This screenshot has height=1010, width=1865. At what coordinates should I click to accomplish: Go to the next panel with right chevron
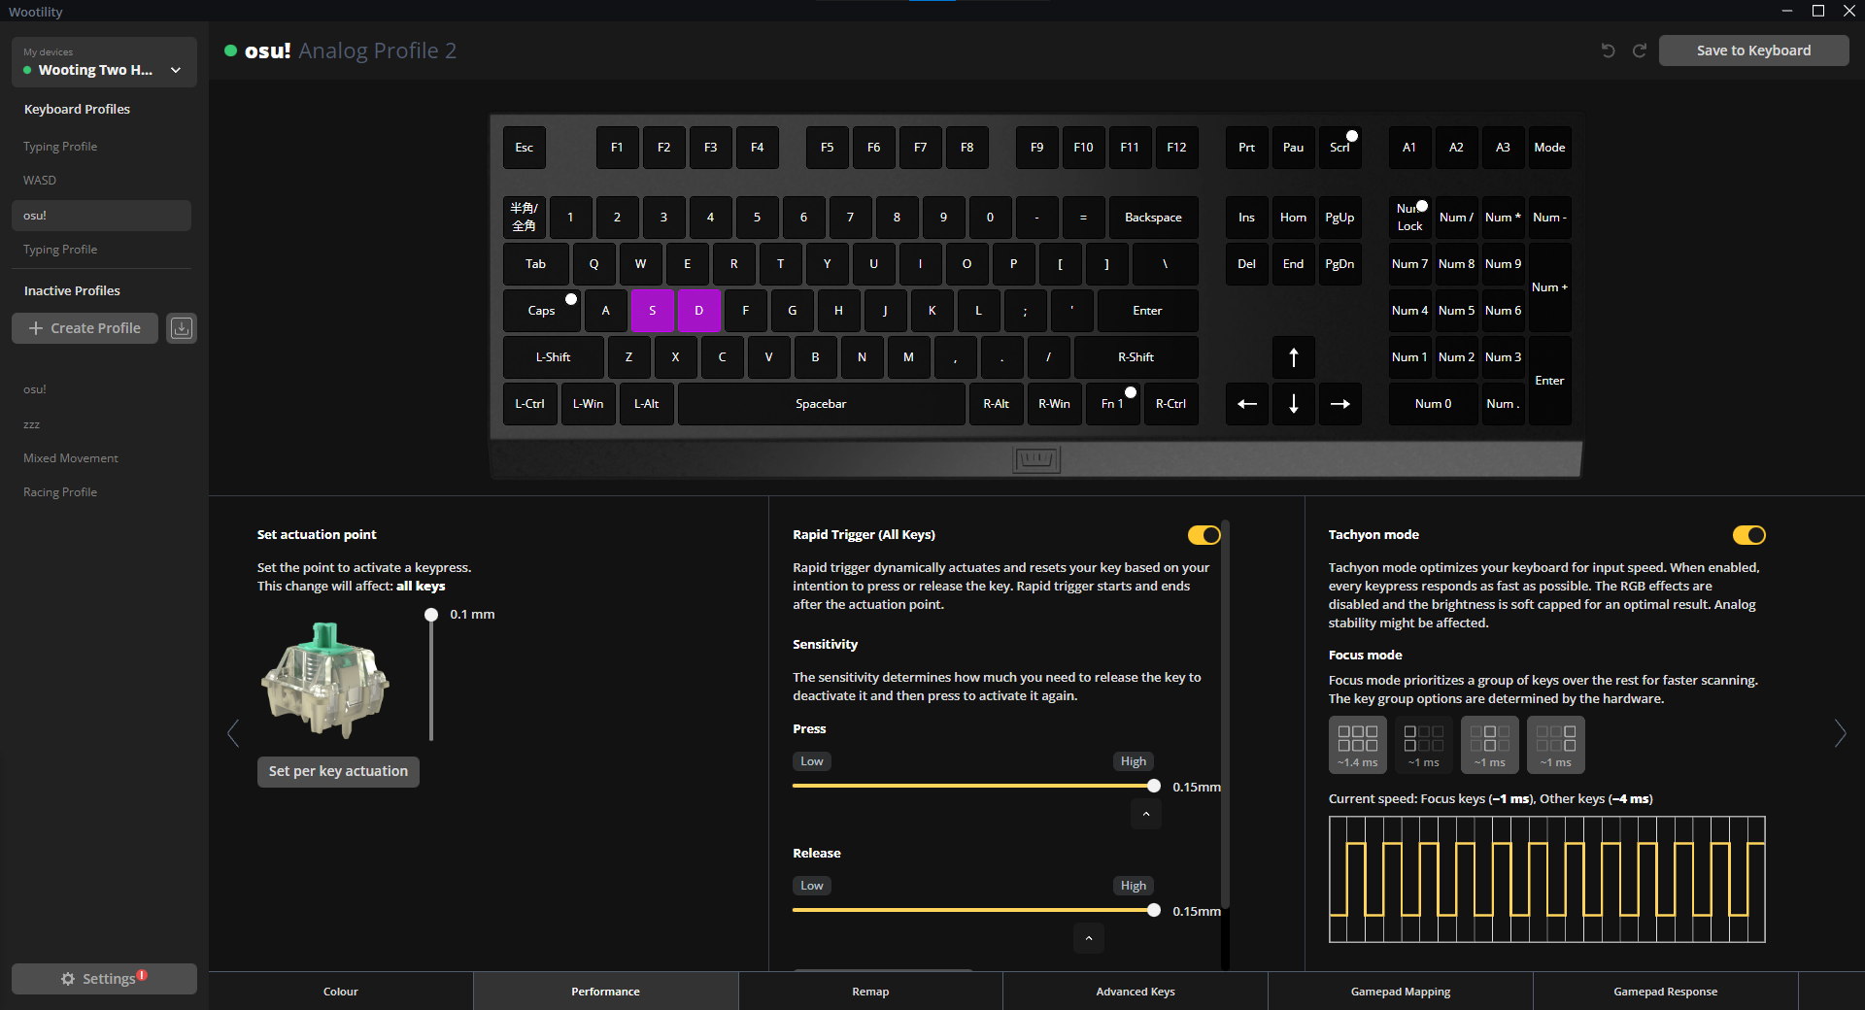click(1839, 733)
